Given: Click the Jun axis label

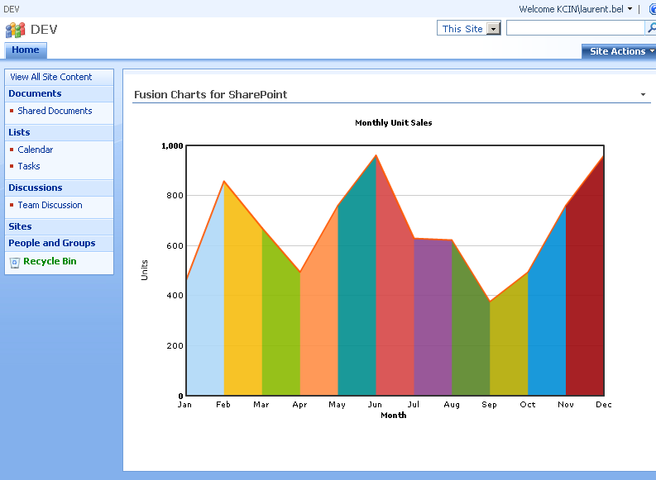Looking at the screenshot, I should click(375, 404).
